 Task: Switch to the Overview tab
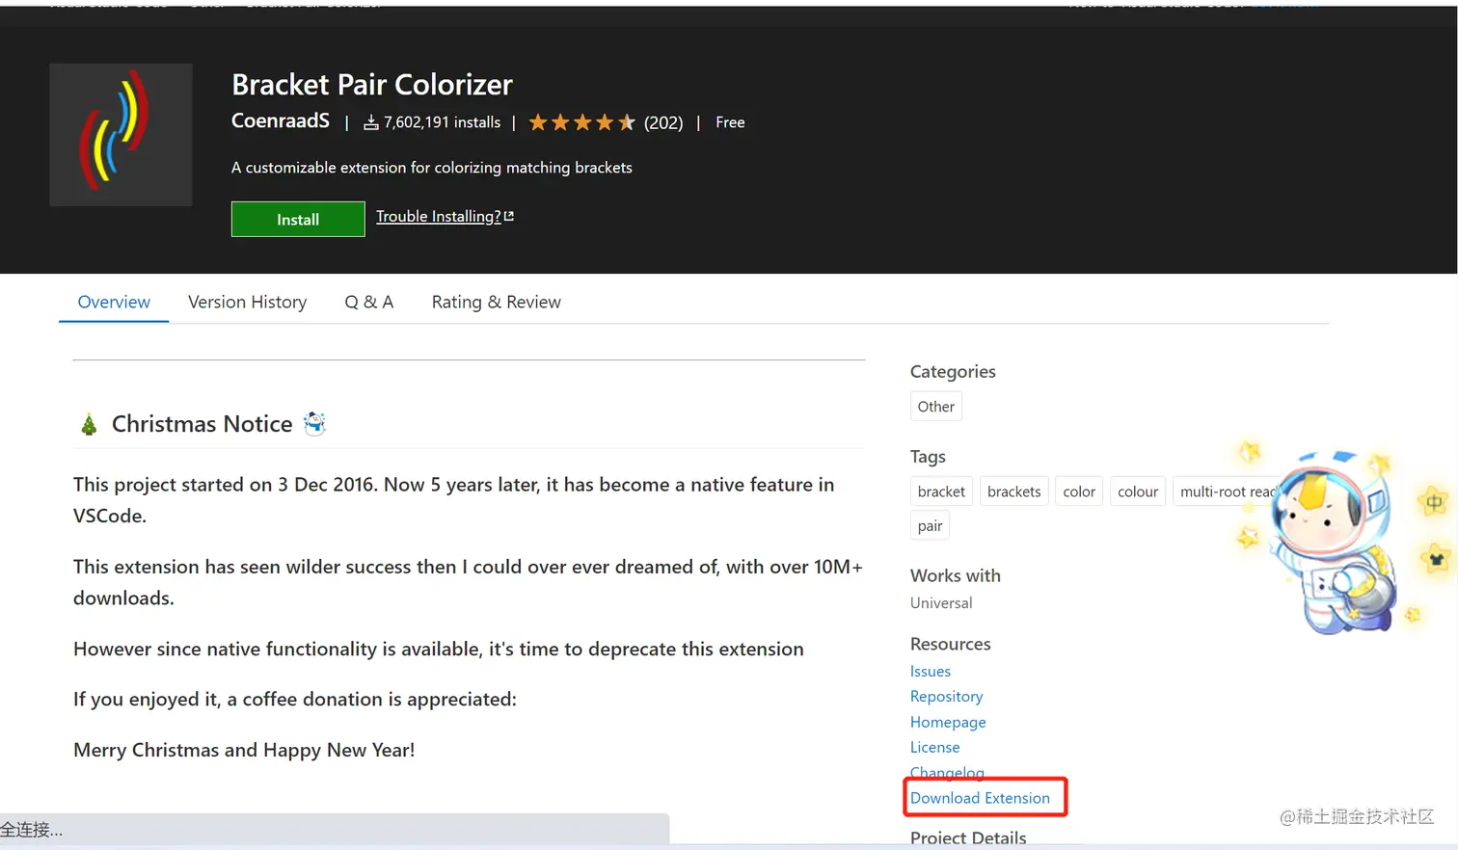point(114,302)
